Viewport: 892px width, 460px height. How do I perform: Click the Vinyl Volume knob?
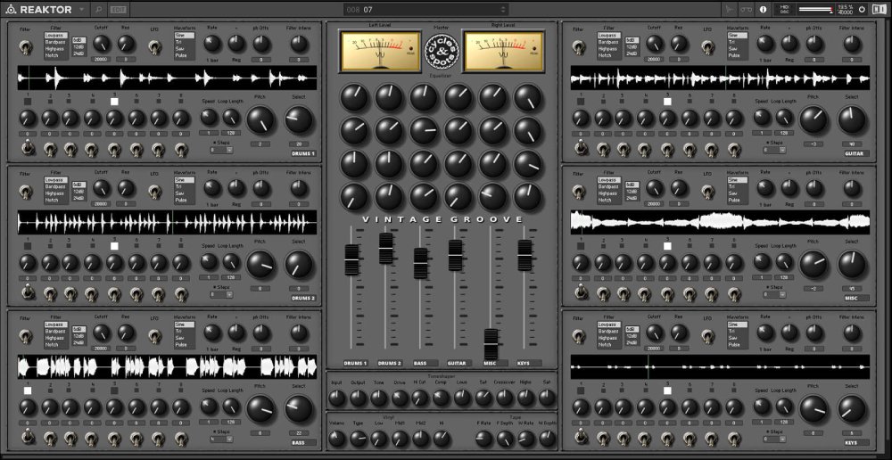click(x=337, y=439)
